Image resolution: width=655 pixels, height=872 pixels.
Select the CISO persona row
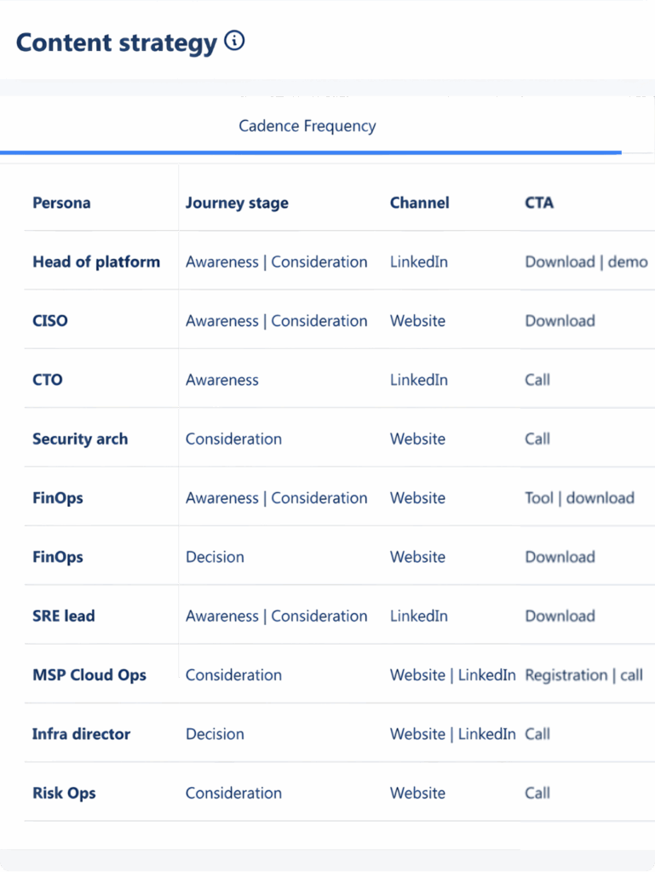point(50,321)
